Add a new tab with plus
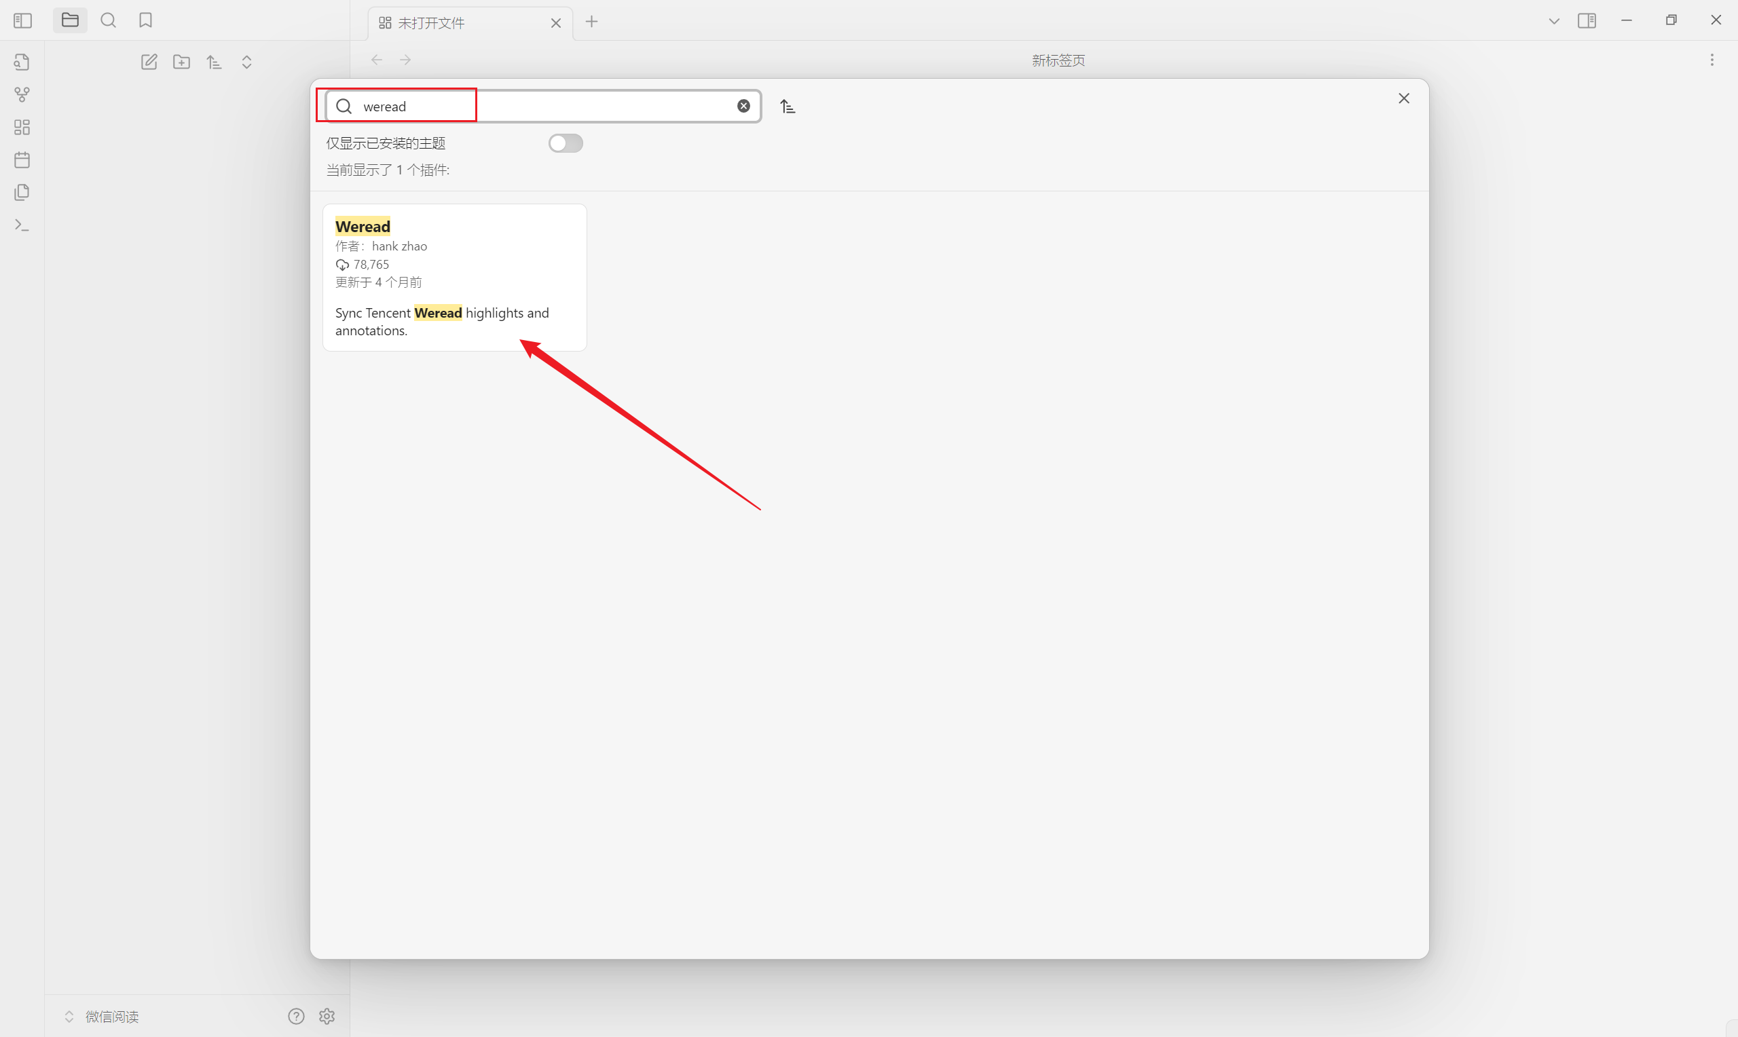1738x1037 pixels. click(591, 22)
